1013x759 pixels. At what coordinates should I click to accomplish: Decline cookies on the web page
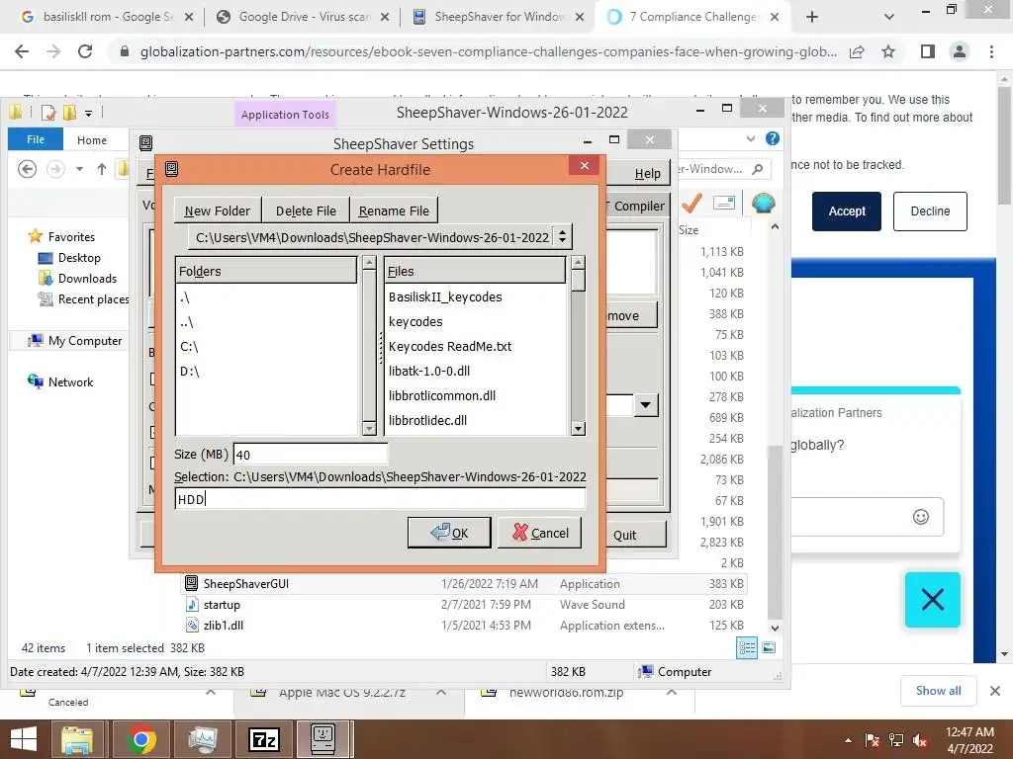tap(930, 211)
